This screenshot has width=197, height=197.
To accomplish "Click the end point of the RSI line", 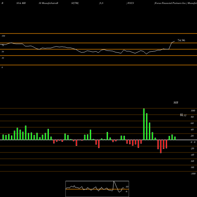I will coord(175,41).
